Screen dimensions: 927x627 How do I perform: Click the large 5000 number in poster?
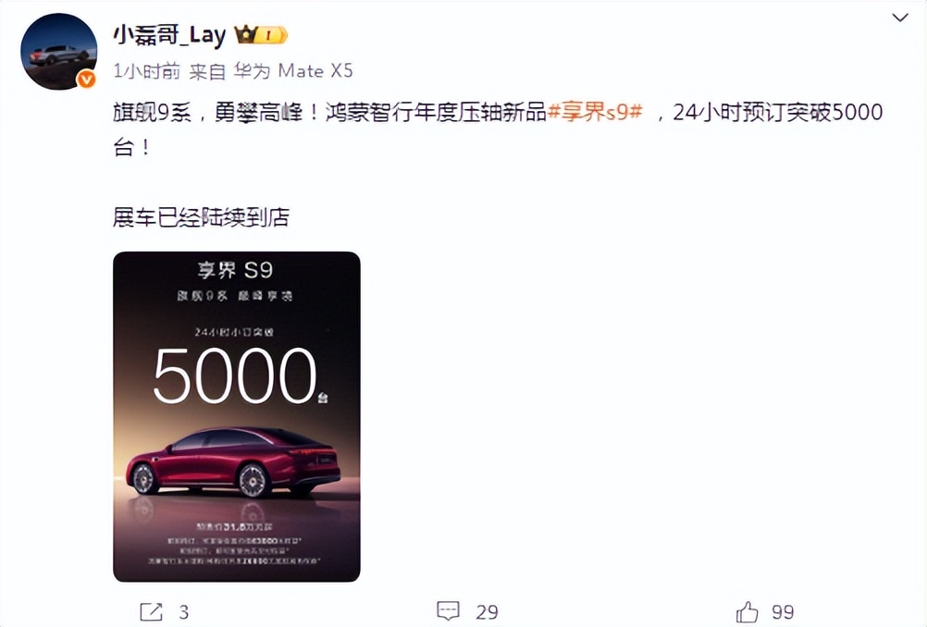point(235,376)
